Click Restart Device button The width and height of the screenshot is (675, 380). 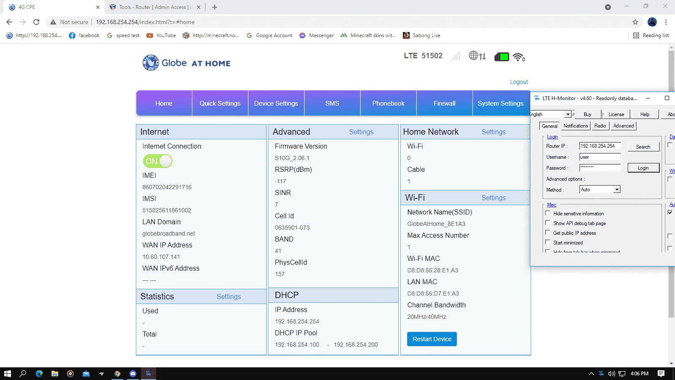point(432,339)
